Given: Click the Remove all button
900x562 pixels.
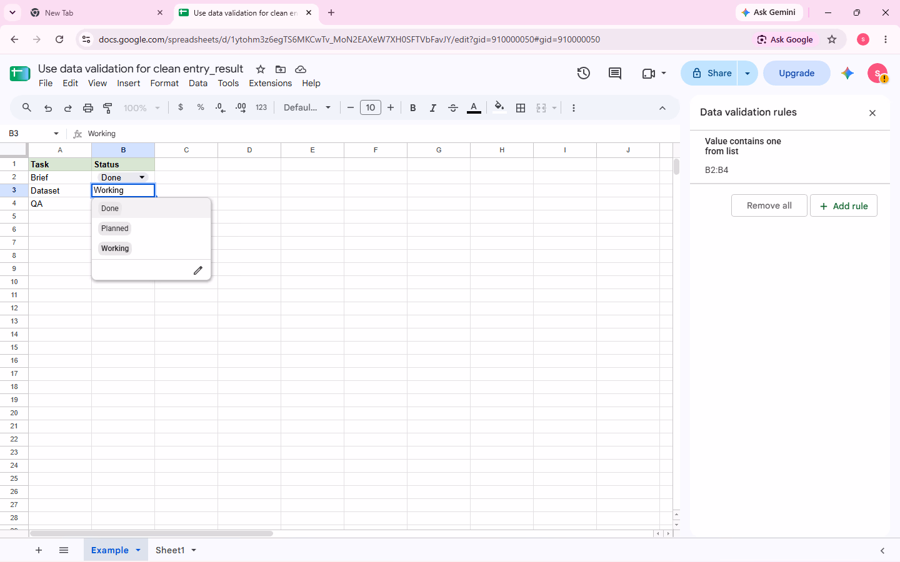Looking at the screenshot, I should [x=769, y=205].
